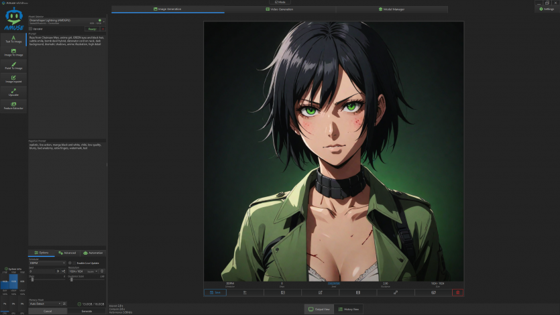Open Settings gear at top right

(546, 9)
